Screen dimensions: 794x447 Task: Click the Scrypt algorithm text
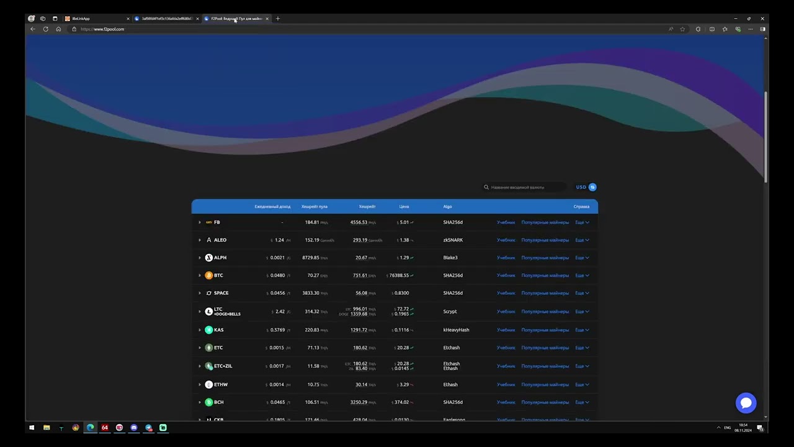click(x=450, y=311)
